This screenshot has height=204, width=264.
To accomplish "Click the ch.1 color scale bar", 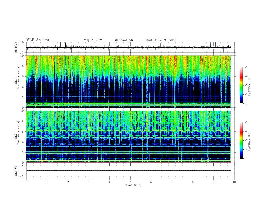I will (241, 85).
